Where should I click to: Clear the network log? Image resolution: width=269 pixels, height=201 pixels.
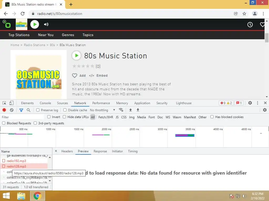pos(12,110)
